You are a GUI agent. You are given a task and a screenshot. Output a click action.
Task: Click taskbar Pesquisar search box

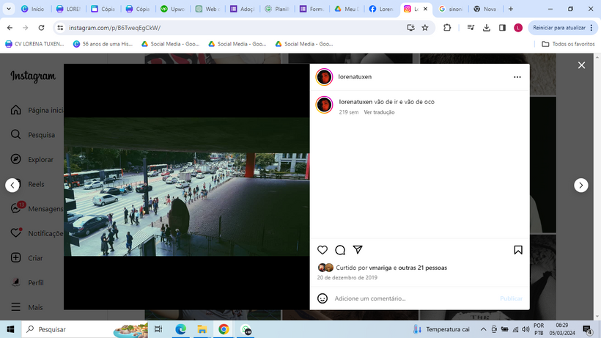(85, 329)
